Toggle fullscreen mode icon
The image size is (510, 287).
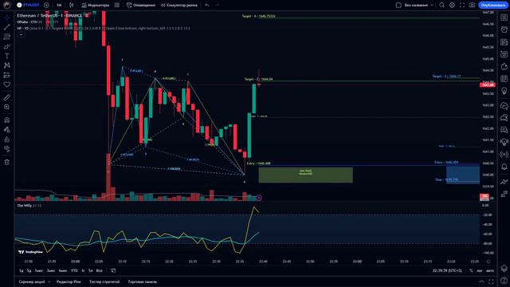coord(462,5)
